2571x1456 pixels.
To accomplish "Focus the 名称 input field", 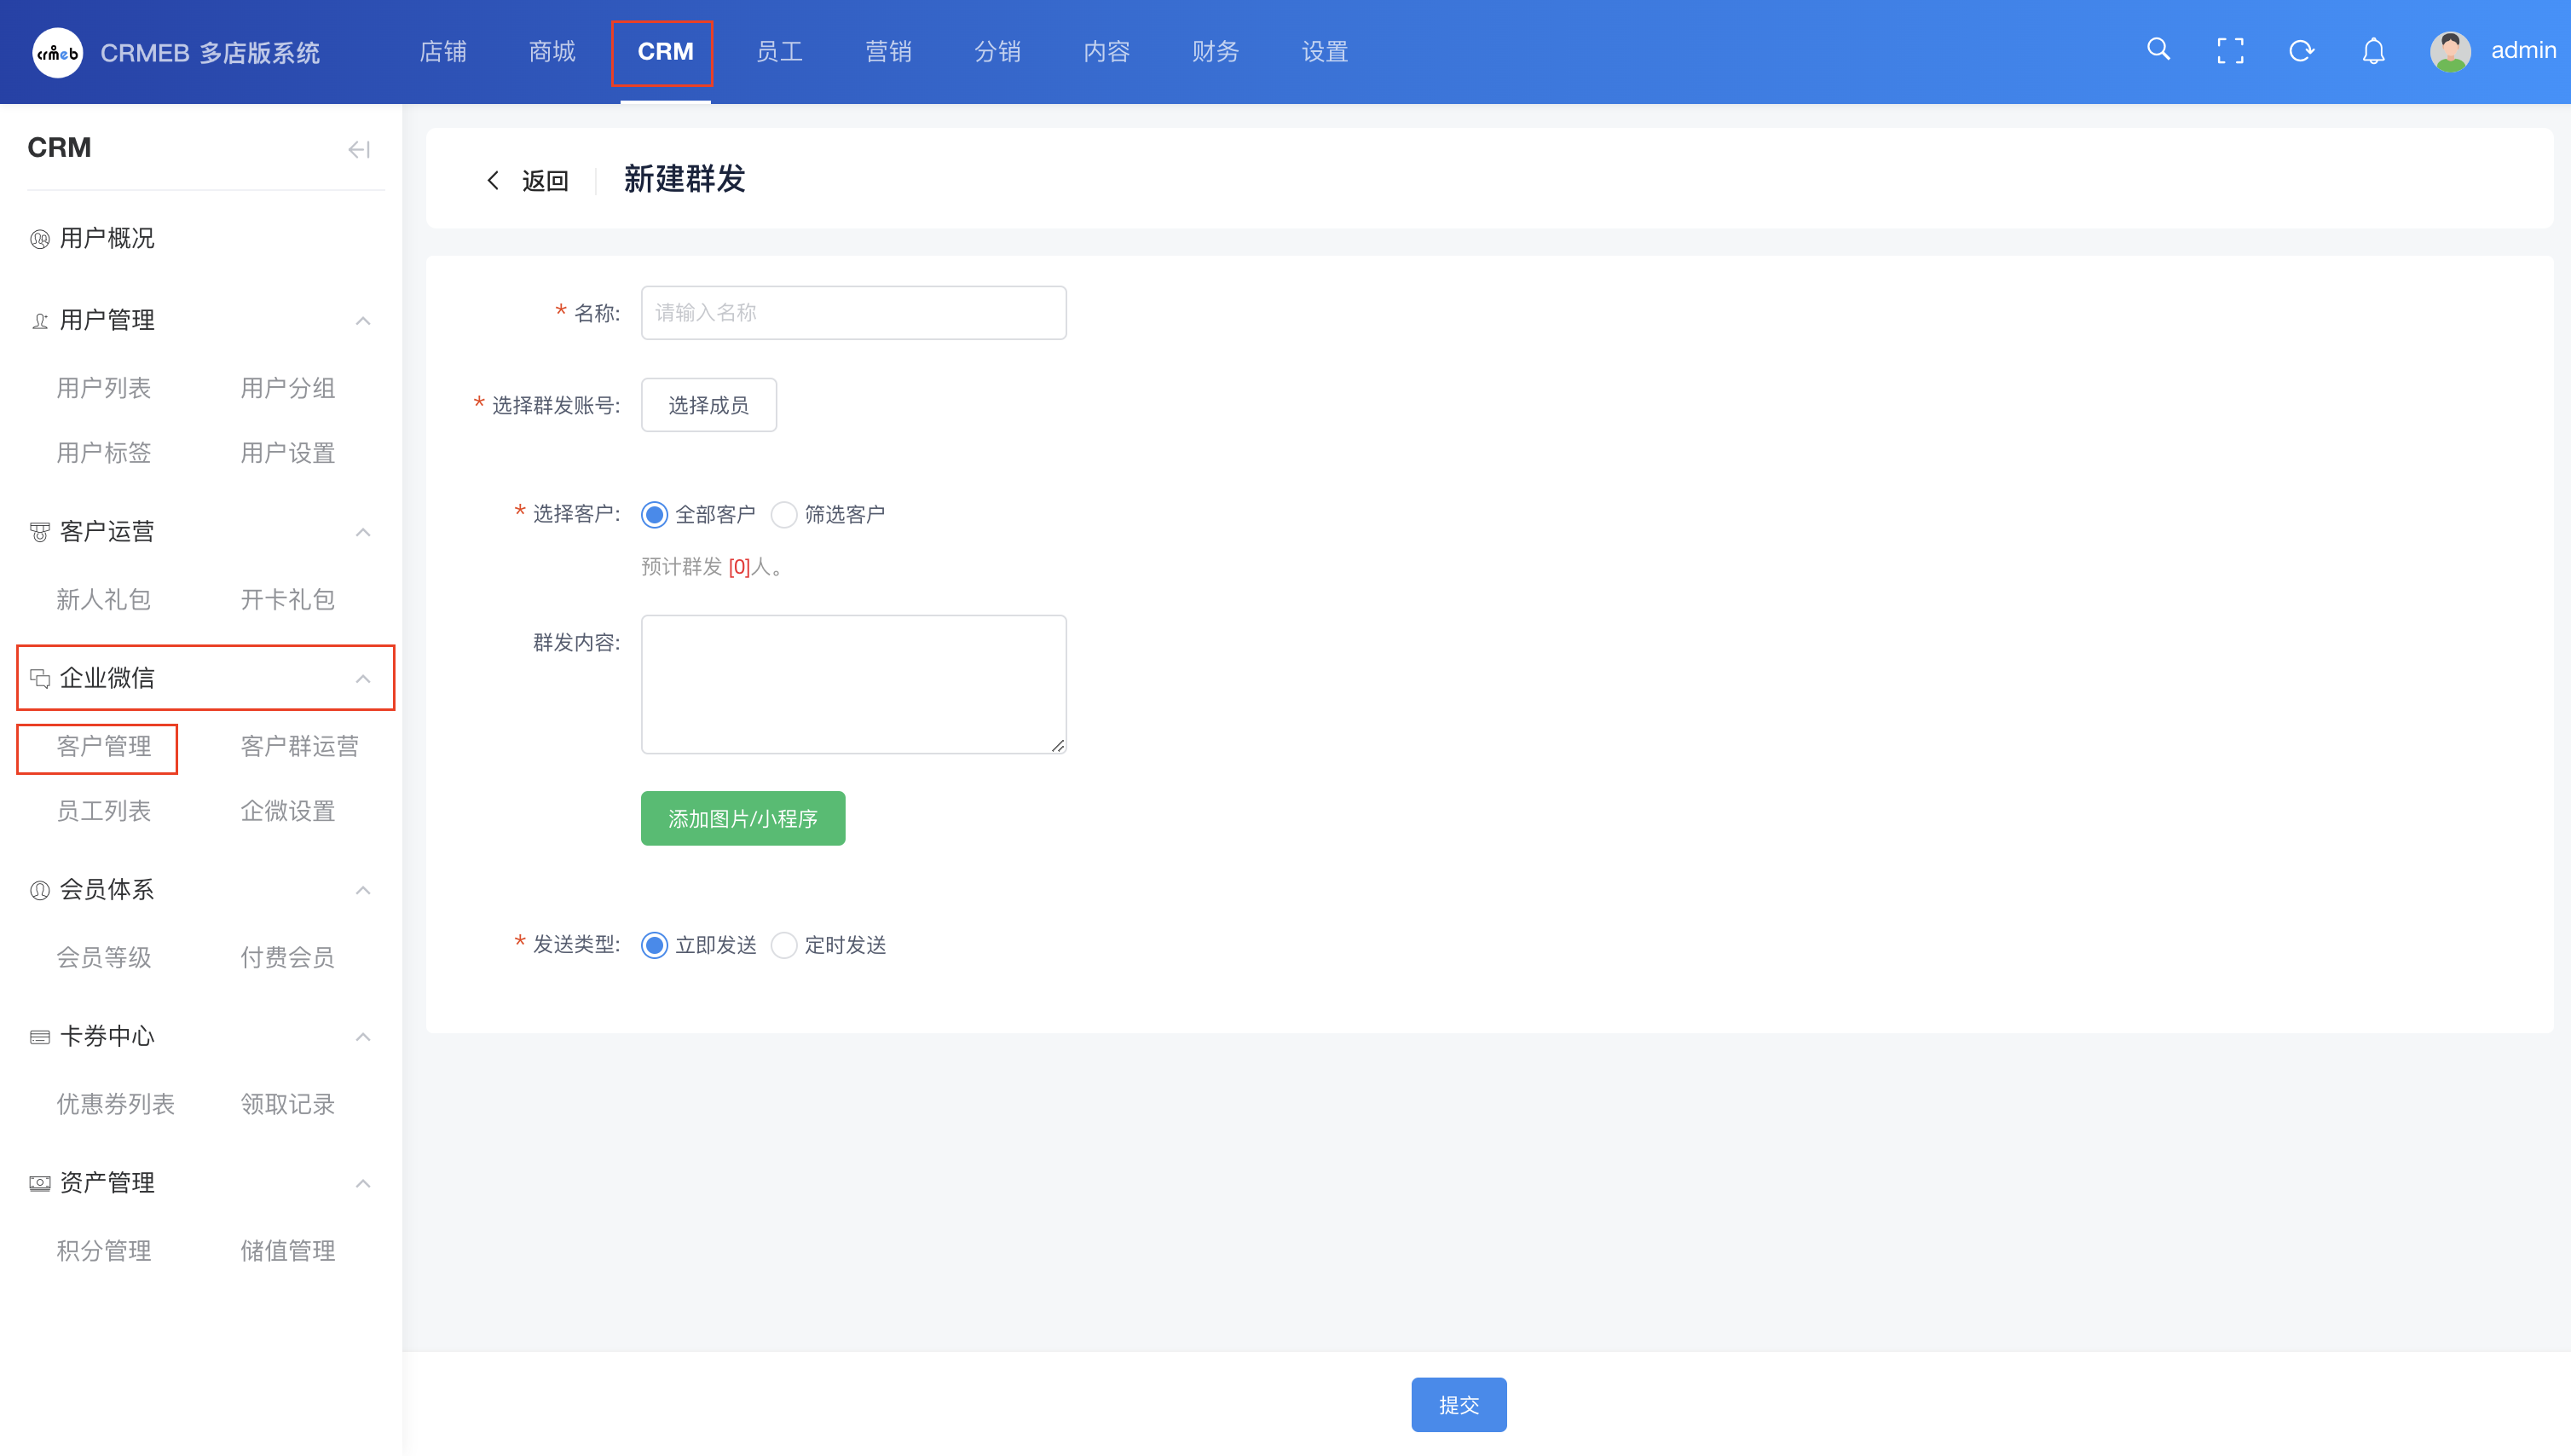I will 853,313.
